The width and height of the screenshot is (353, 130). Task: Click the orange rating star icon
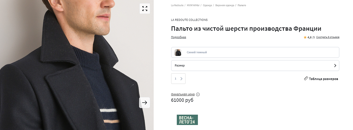(305, 37)
